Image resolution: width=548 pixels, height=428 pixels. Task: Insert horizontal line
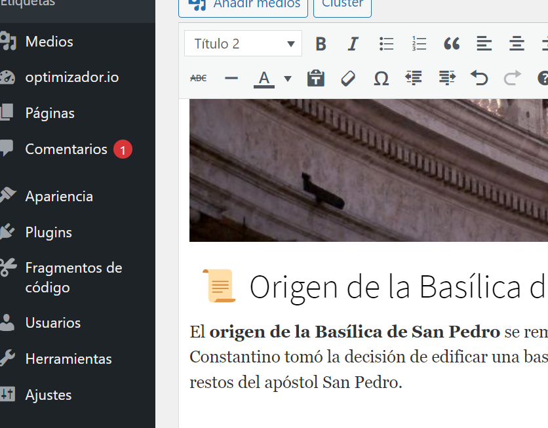pos(231,78)
